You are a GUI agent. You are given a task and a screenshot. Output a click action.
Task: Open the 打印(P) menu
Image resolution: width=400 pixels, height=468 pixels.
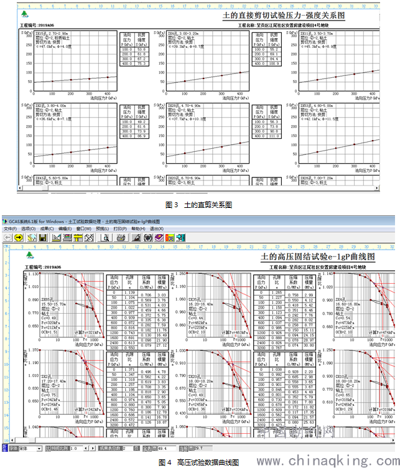click(x=120, y=228)
